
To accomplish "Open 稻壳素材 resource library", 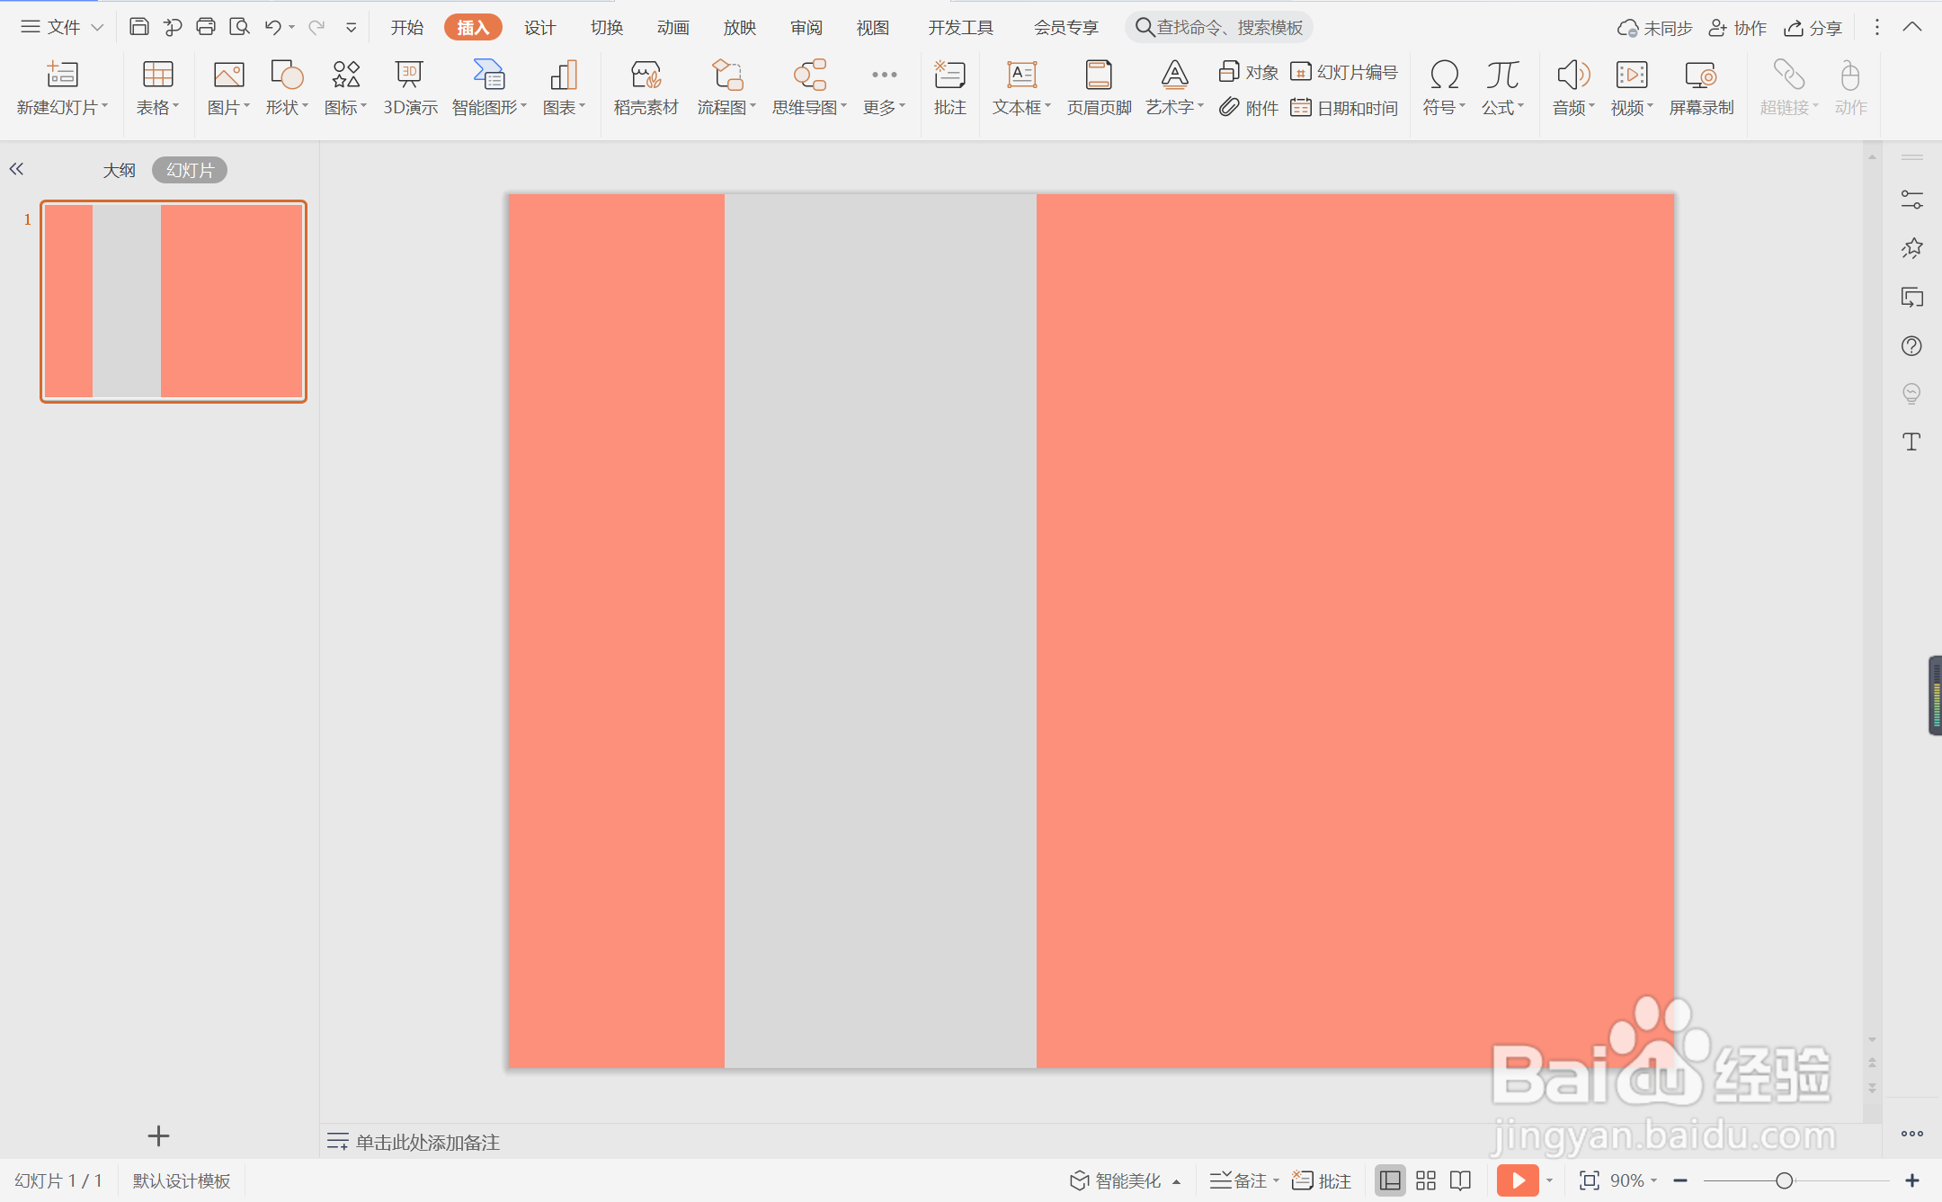I will pos(646,87).
